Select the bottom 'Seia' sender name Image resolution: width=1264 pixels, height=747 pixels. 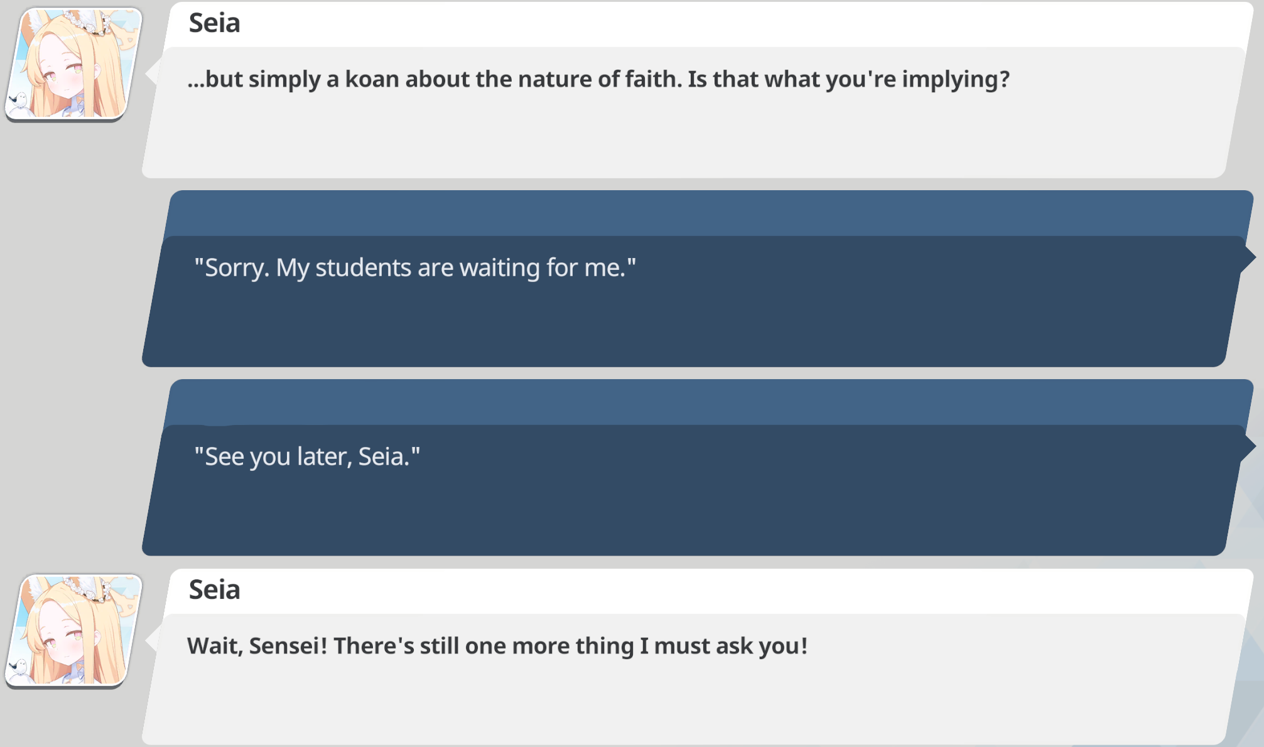point(215,590)
